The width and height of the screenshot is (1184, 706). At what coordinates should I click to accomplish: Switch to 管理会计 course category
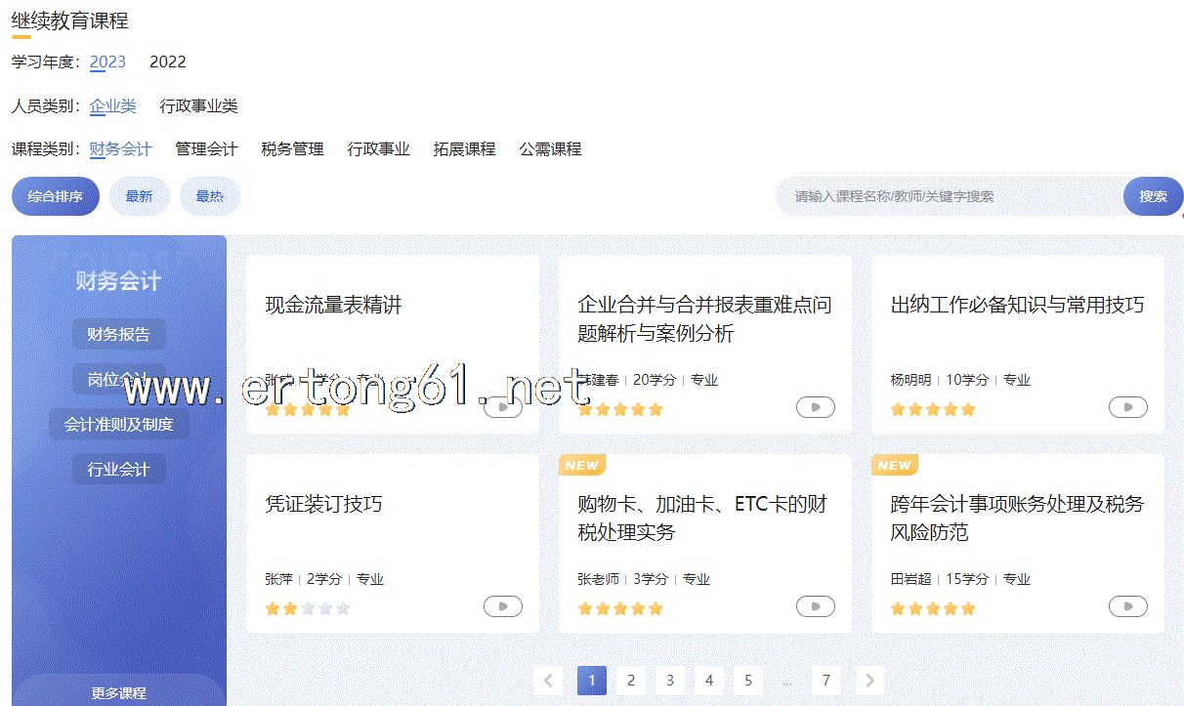click(206, 149)
